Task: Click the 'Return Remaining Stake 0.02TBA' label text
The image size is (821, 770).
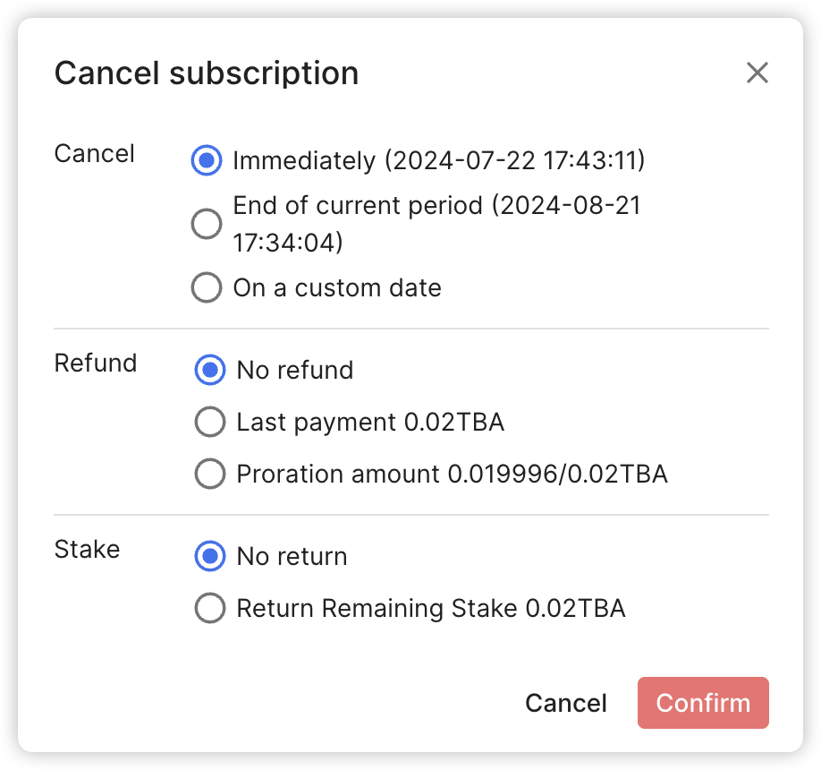Action: pos(430,609)
